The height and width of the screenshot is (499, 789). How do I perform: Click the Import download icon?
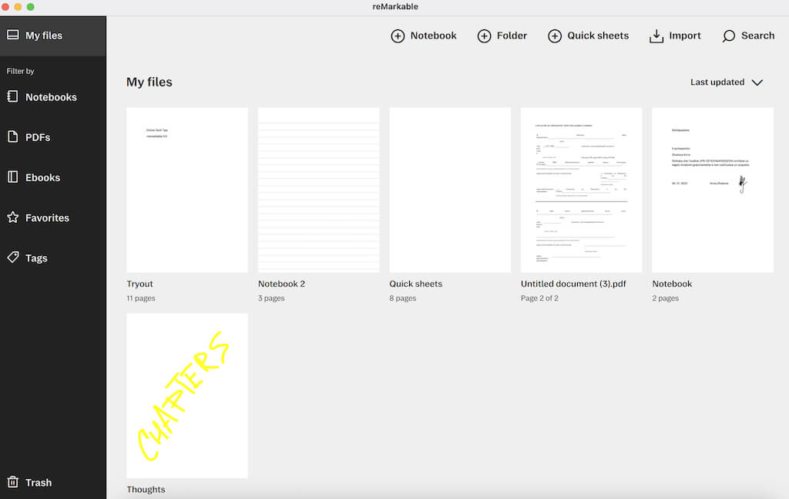coord(656,36)
